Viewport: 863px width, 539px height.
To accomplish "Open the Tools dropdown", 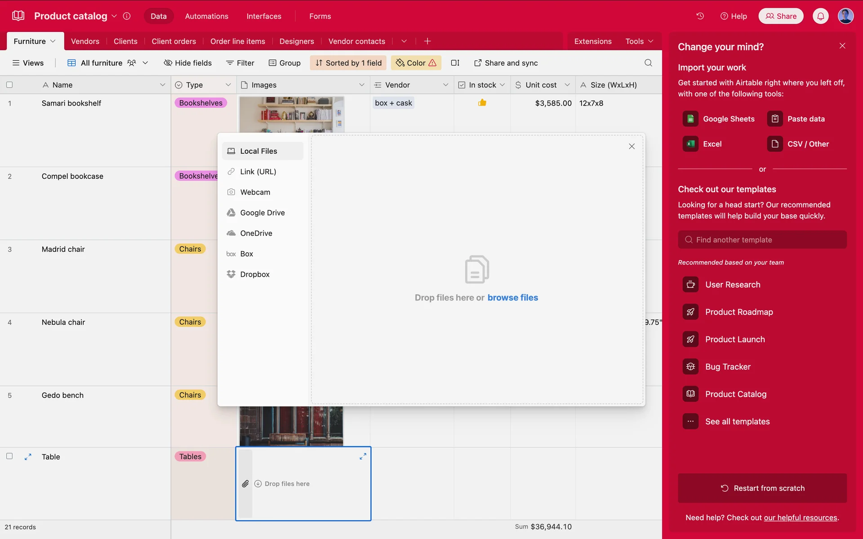I will pyautogui.click(x=639, y=41).
